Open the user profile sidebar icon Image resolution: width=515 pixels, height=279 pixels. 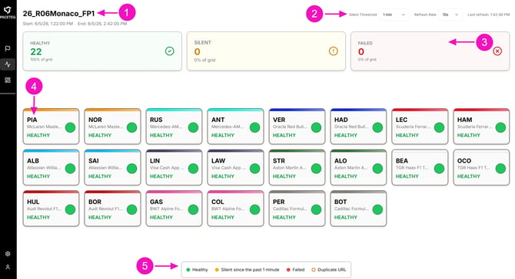[8, 267]
